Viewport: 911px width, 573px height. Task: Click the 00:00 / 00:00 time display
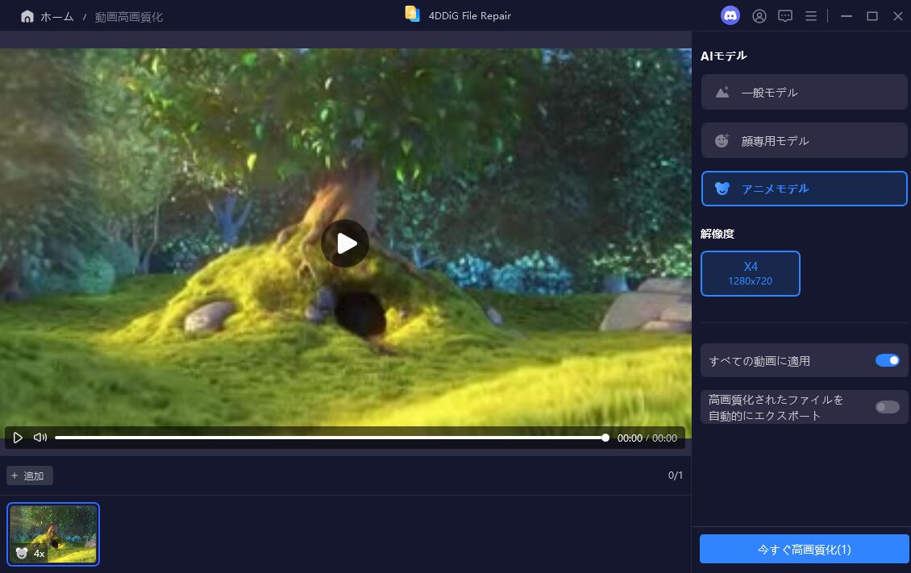tap(647, 438)
